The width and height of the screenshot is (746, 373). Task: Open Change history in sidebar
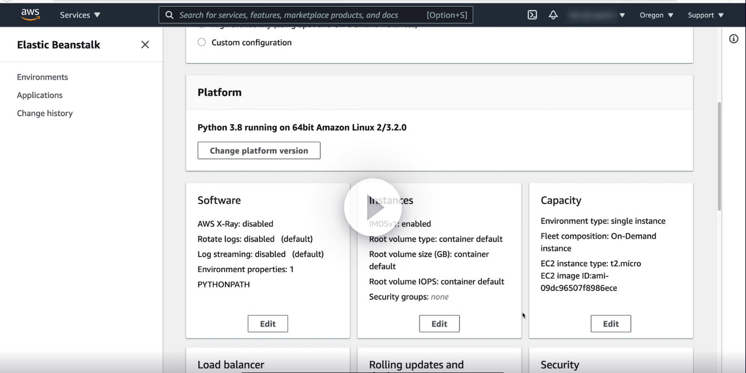coord(45,113)
